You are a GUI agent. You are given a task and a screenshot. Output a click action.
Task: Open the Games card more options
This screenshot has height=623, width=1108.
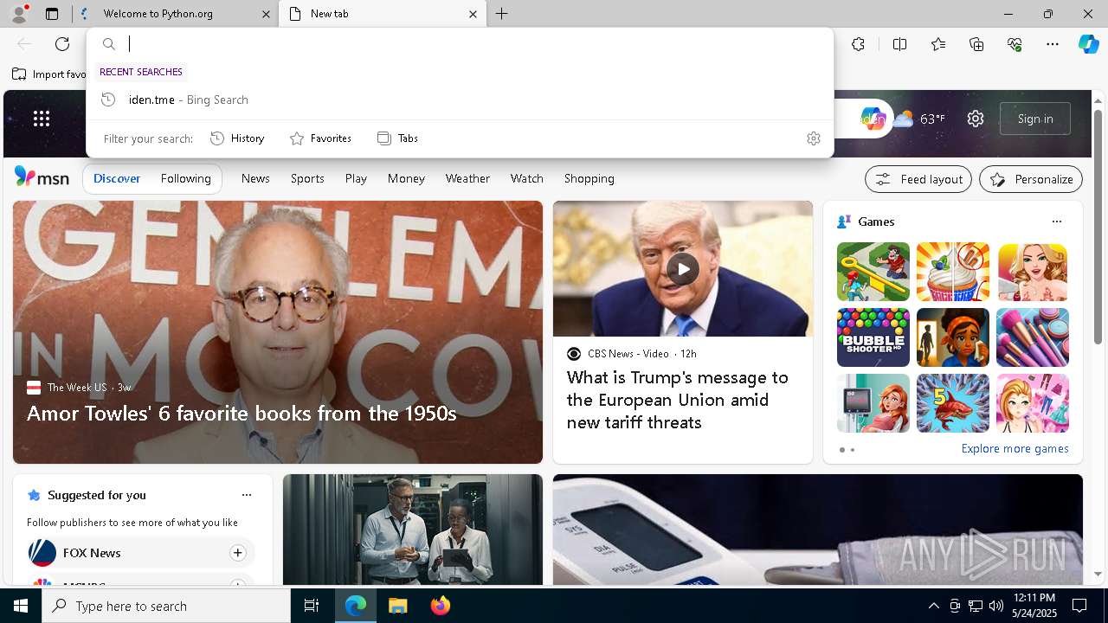[1056, 222]
